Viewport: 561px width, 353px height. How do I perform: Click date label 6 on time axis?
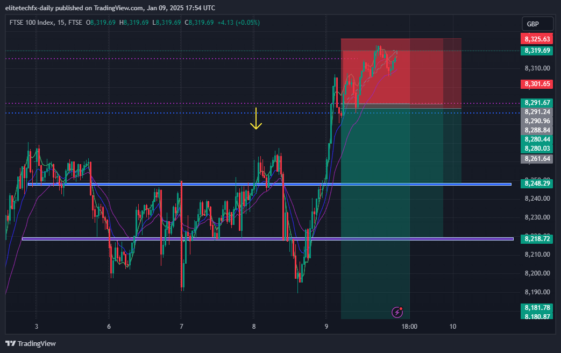(x=109, y=327)
